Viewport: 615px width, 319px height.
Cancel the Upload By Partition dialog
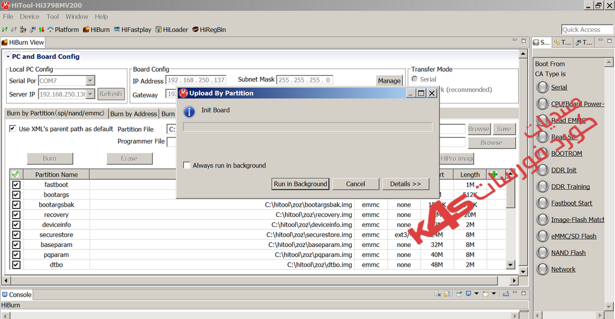pos(355,184)
